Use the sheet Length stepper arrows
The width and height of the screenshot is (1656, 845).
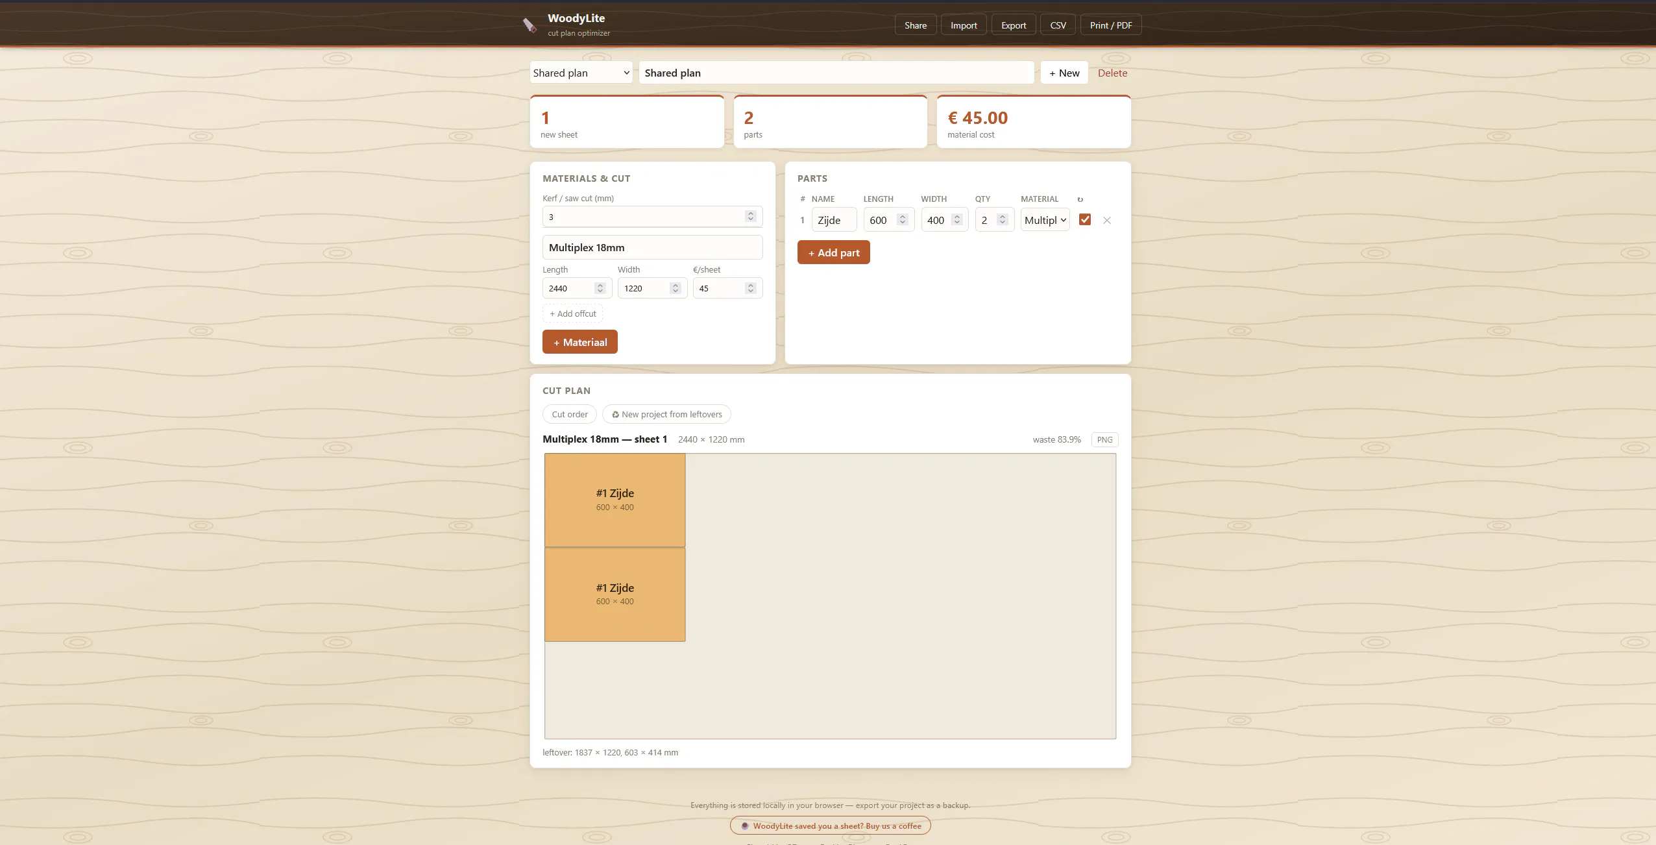(x=600, y=288)
